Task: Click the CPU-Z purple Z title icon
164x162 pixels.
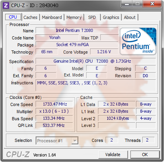Action: pyautogui.click(x=6, y=6)
